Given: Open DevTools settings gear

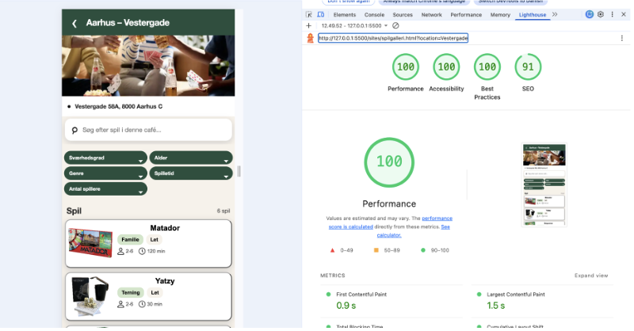Looking at the screenshot, I should pos(601,14).
